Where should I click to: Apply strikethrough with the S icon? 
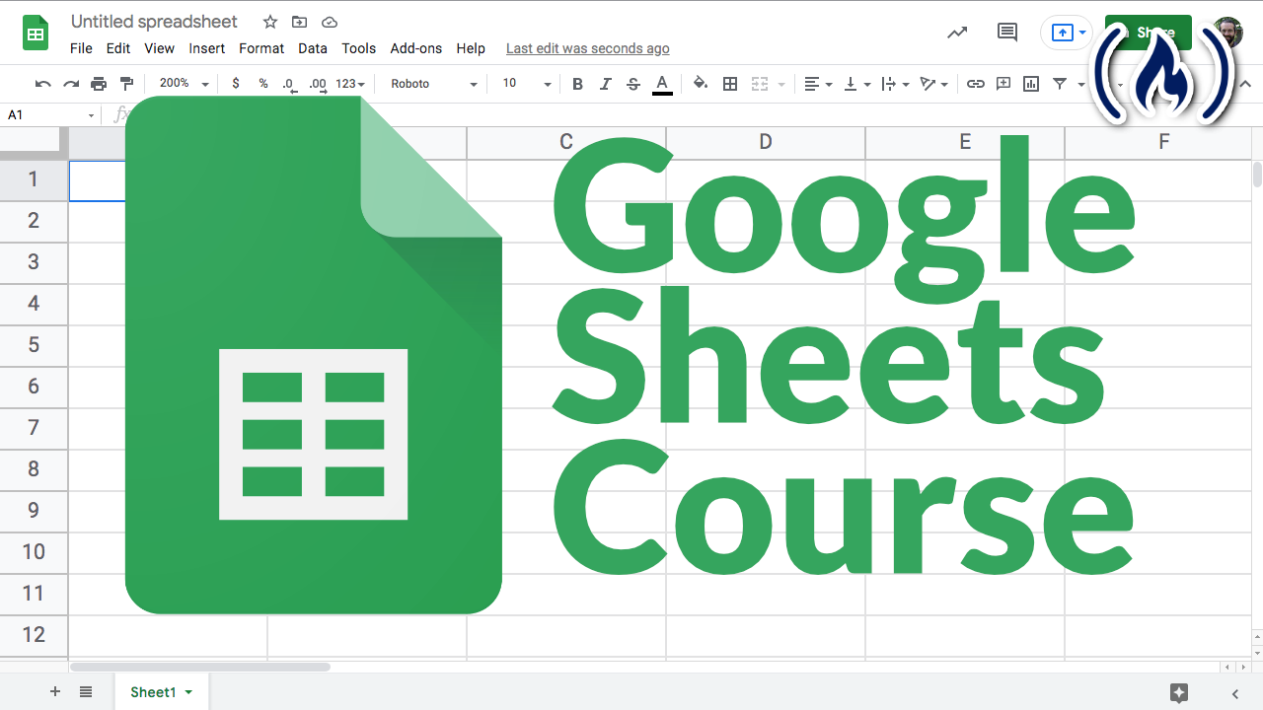coord(633,84)
